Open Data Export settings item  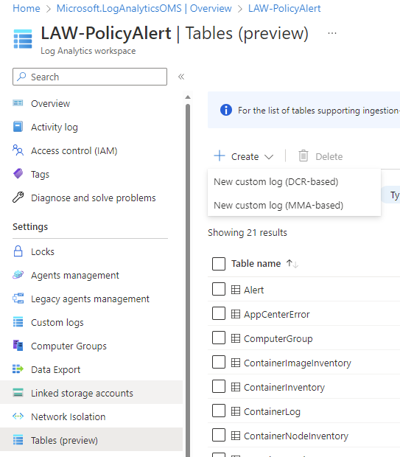tap(56, 369)
